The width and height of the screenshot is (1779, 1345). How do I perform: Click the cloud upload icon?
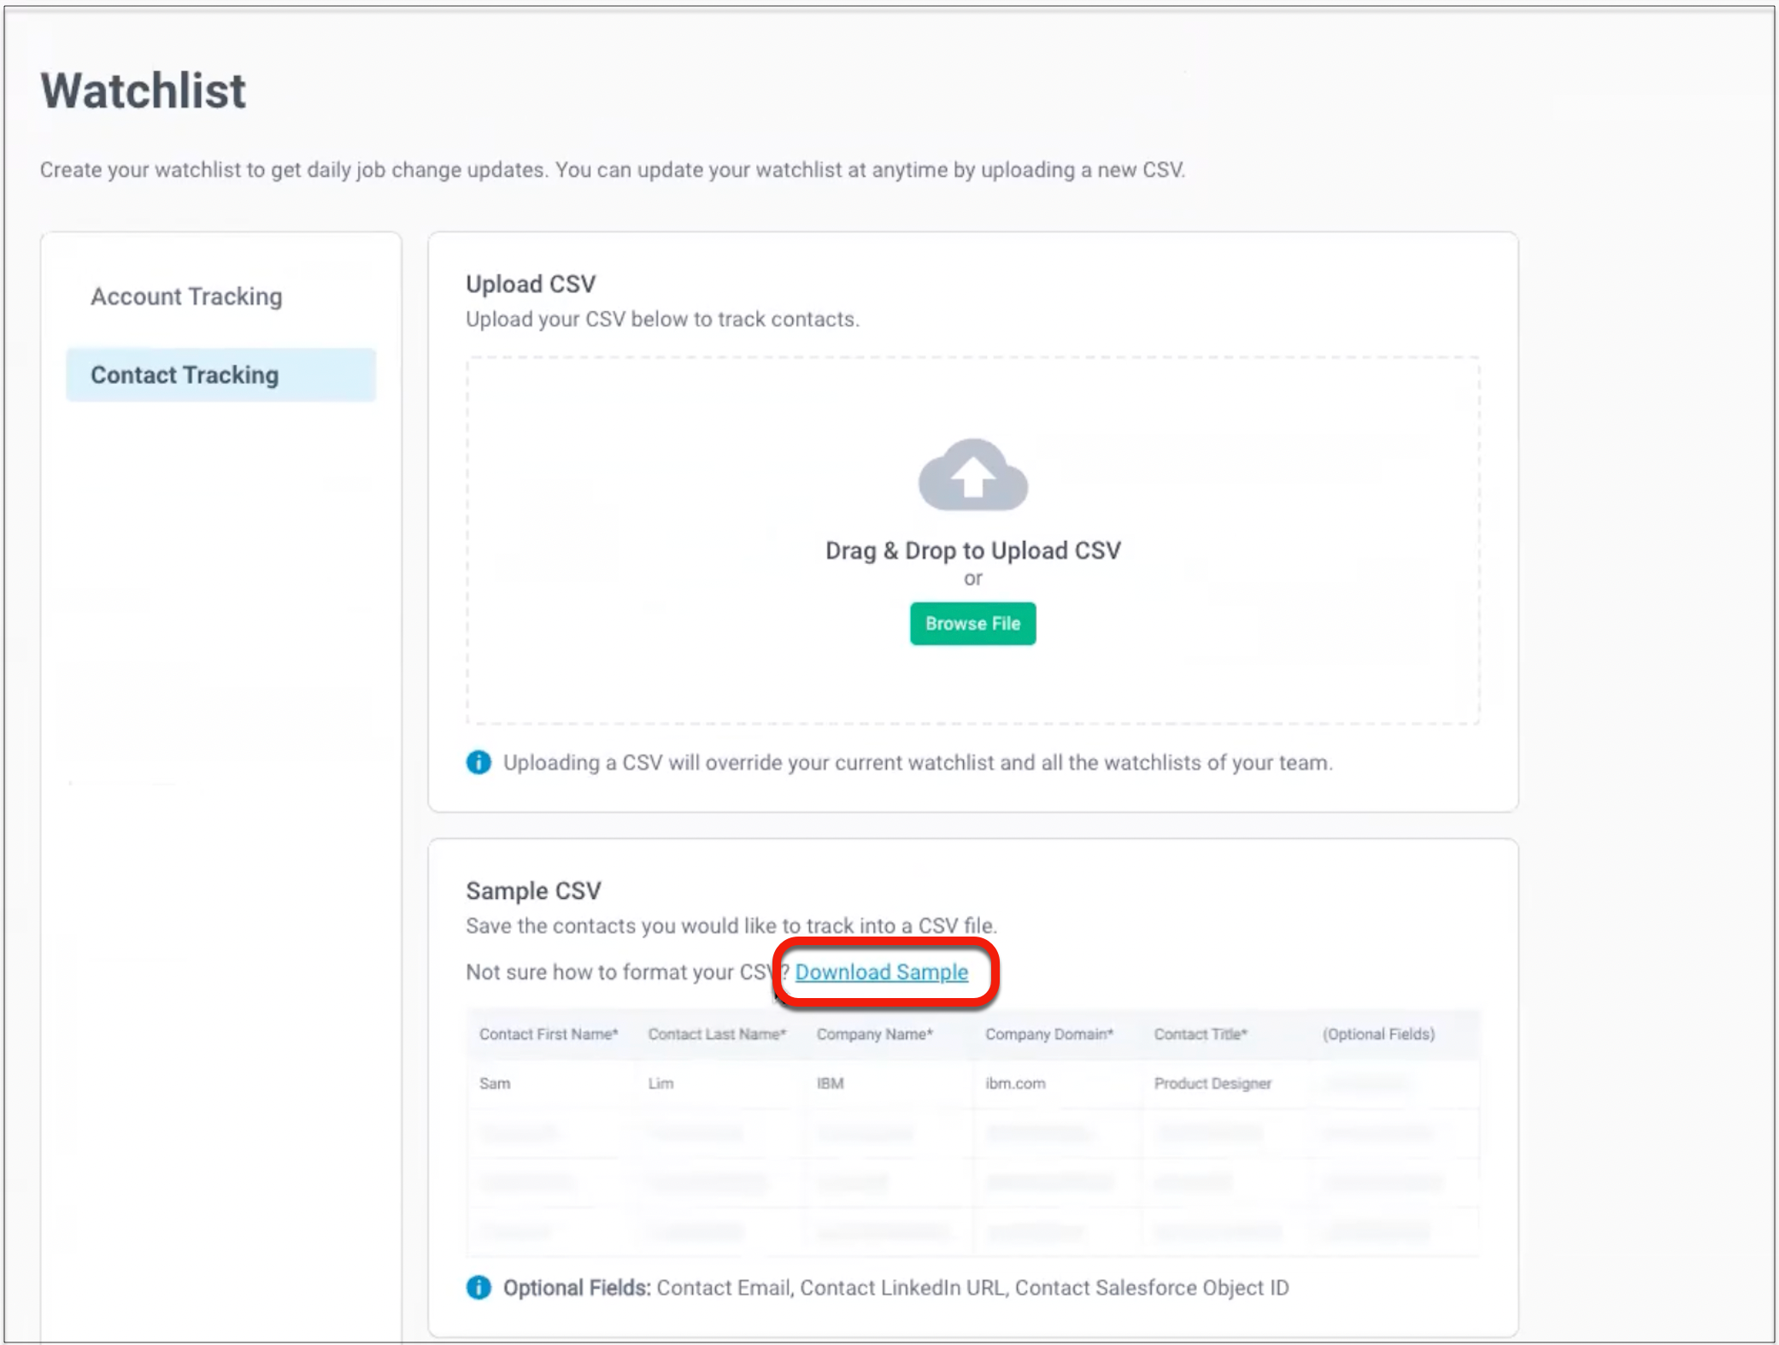pos(972,475)
